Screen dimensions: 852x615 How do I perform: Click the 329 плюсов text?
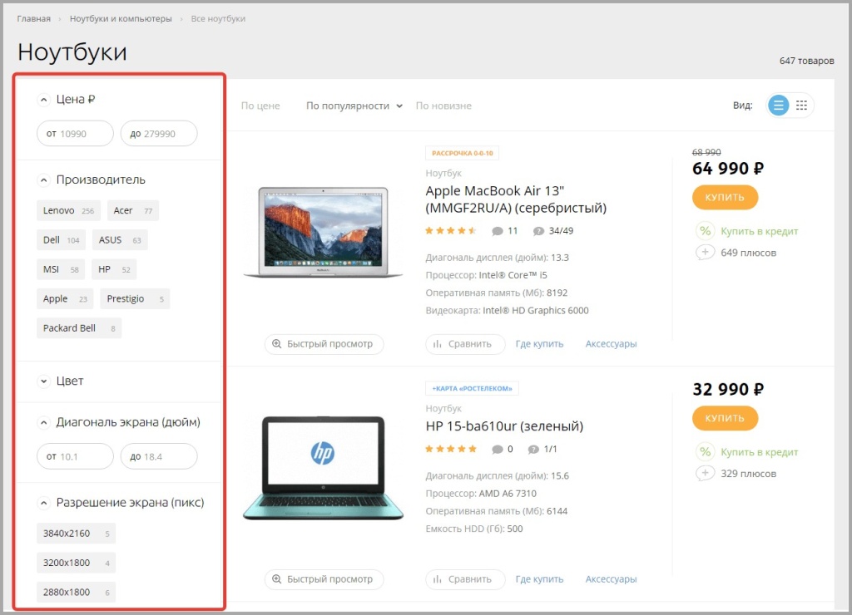748,474
